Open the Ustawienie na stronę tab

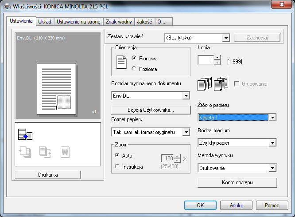click(79, 22)
